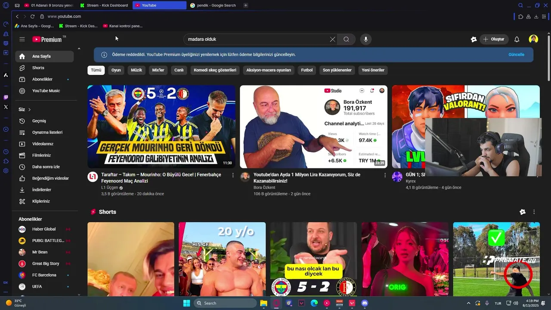The image size is (551, 310).
Task: Open tab search magnifier in title bar
Action: 520,5
